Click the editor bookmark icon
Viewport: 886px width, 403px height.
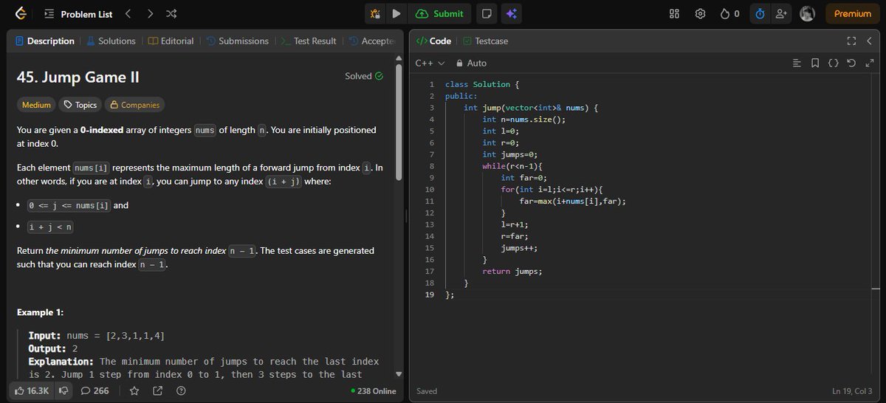click(x=815, y=63)
